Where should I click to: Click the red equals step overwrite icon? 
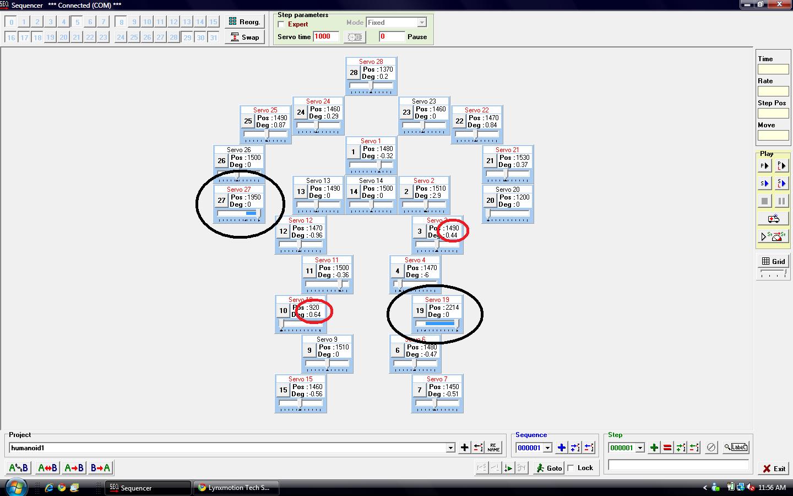point(667,448)
